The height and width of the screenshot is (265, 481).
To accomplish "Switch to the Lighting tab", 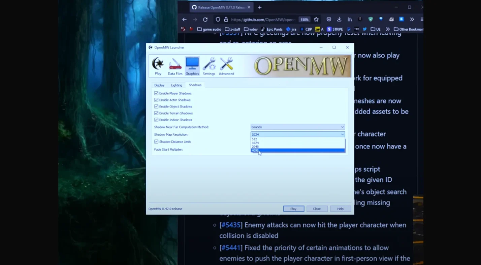I will (176, 85).
